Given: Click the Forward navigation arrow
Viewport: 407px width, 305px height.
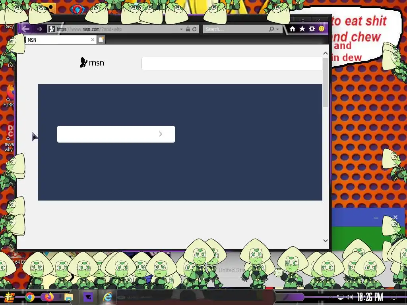Looking at the screenshot, I should point(39,29).
